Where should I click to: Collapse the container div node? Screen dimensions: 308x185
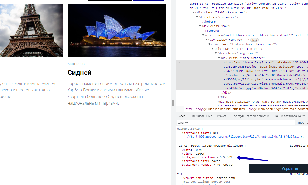(x=197, y=17)
